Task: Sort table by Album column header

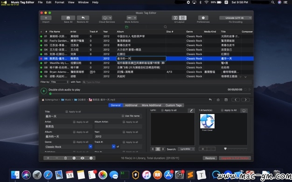Action: [x=120, y=32]
